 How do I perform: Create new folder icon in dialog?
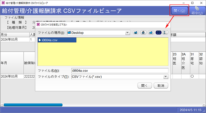coord(151,32)
